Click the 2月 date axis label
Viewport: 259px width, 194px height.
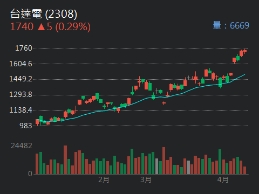(x=104, y=179)
